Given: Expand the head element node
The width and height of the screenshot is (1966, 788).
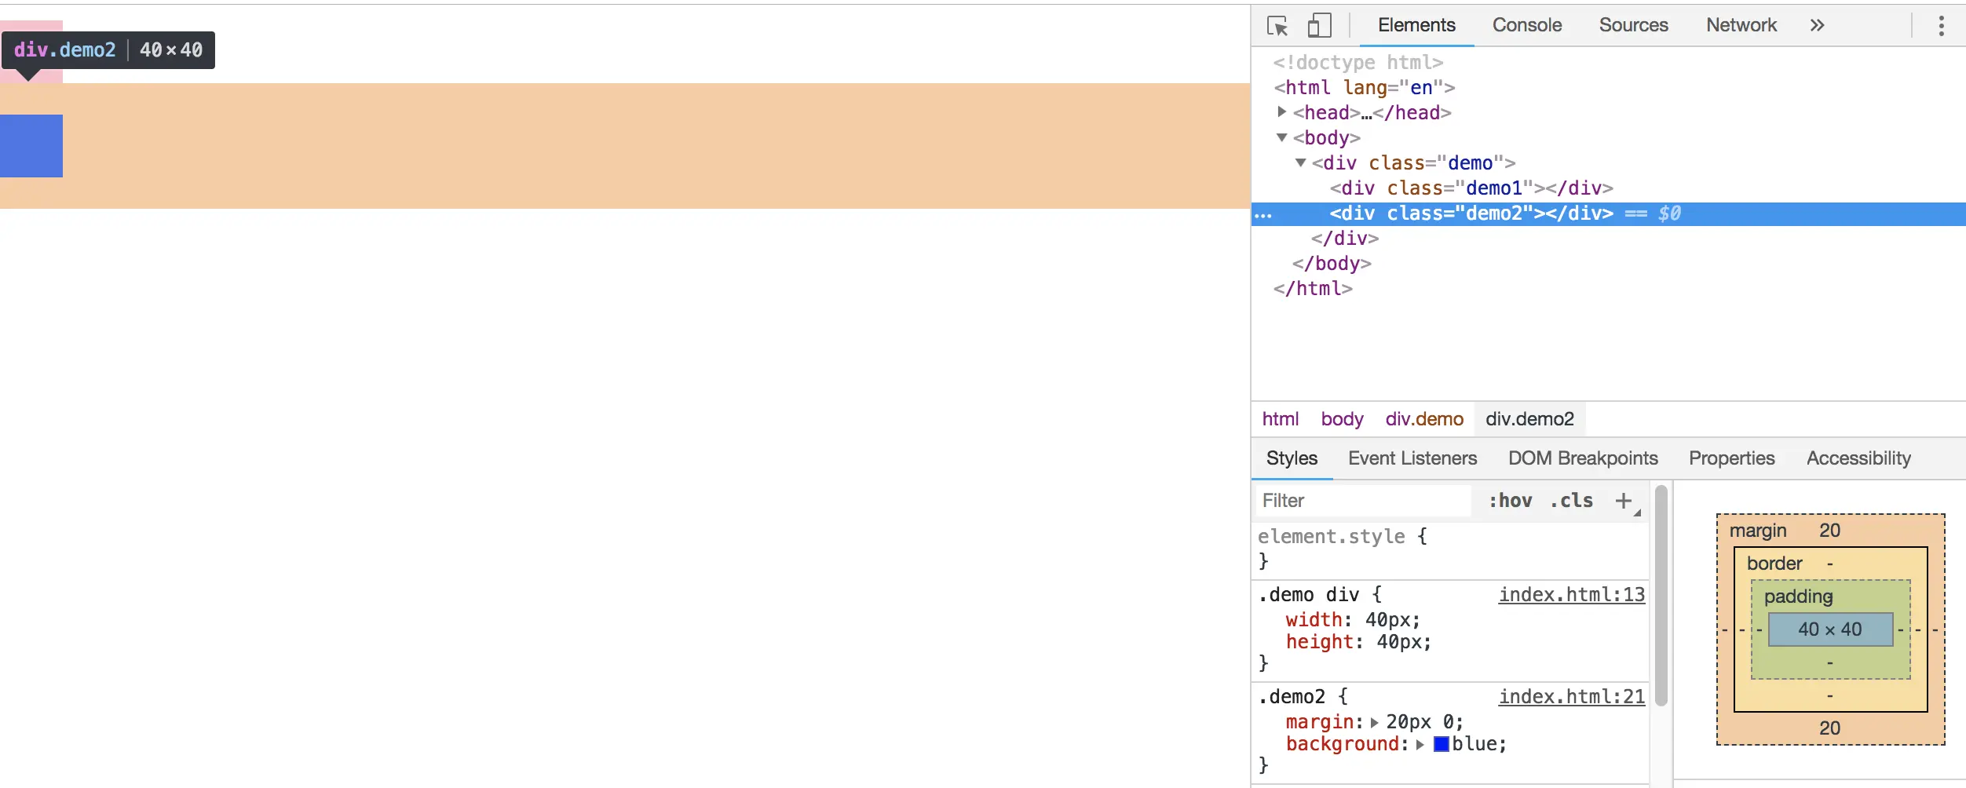Looking at the screenshot, I should click(1281, 112).
